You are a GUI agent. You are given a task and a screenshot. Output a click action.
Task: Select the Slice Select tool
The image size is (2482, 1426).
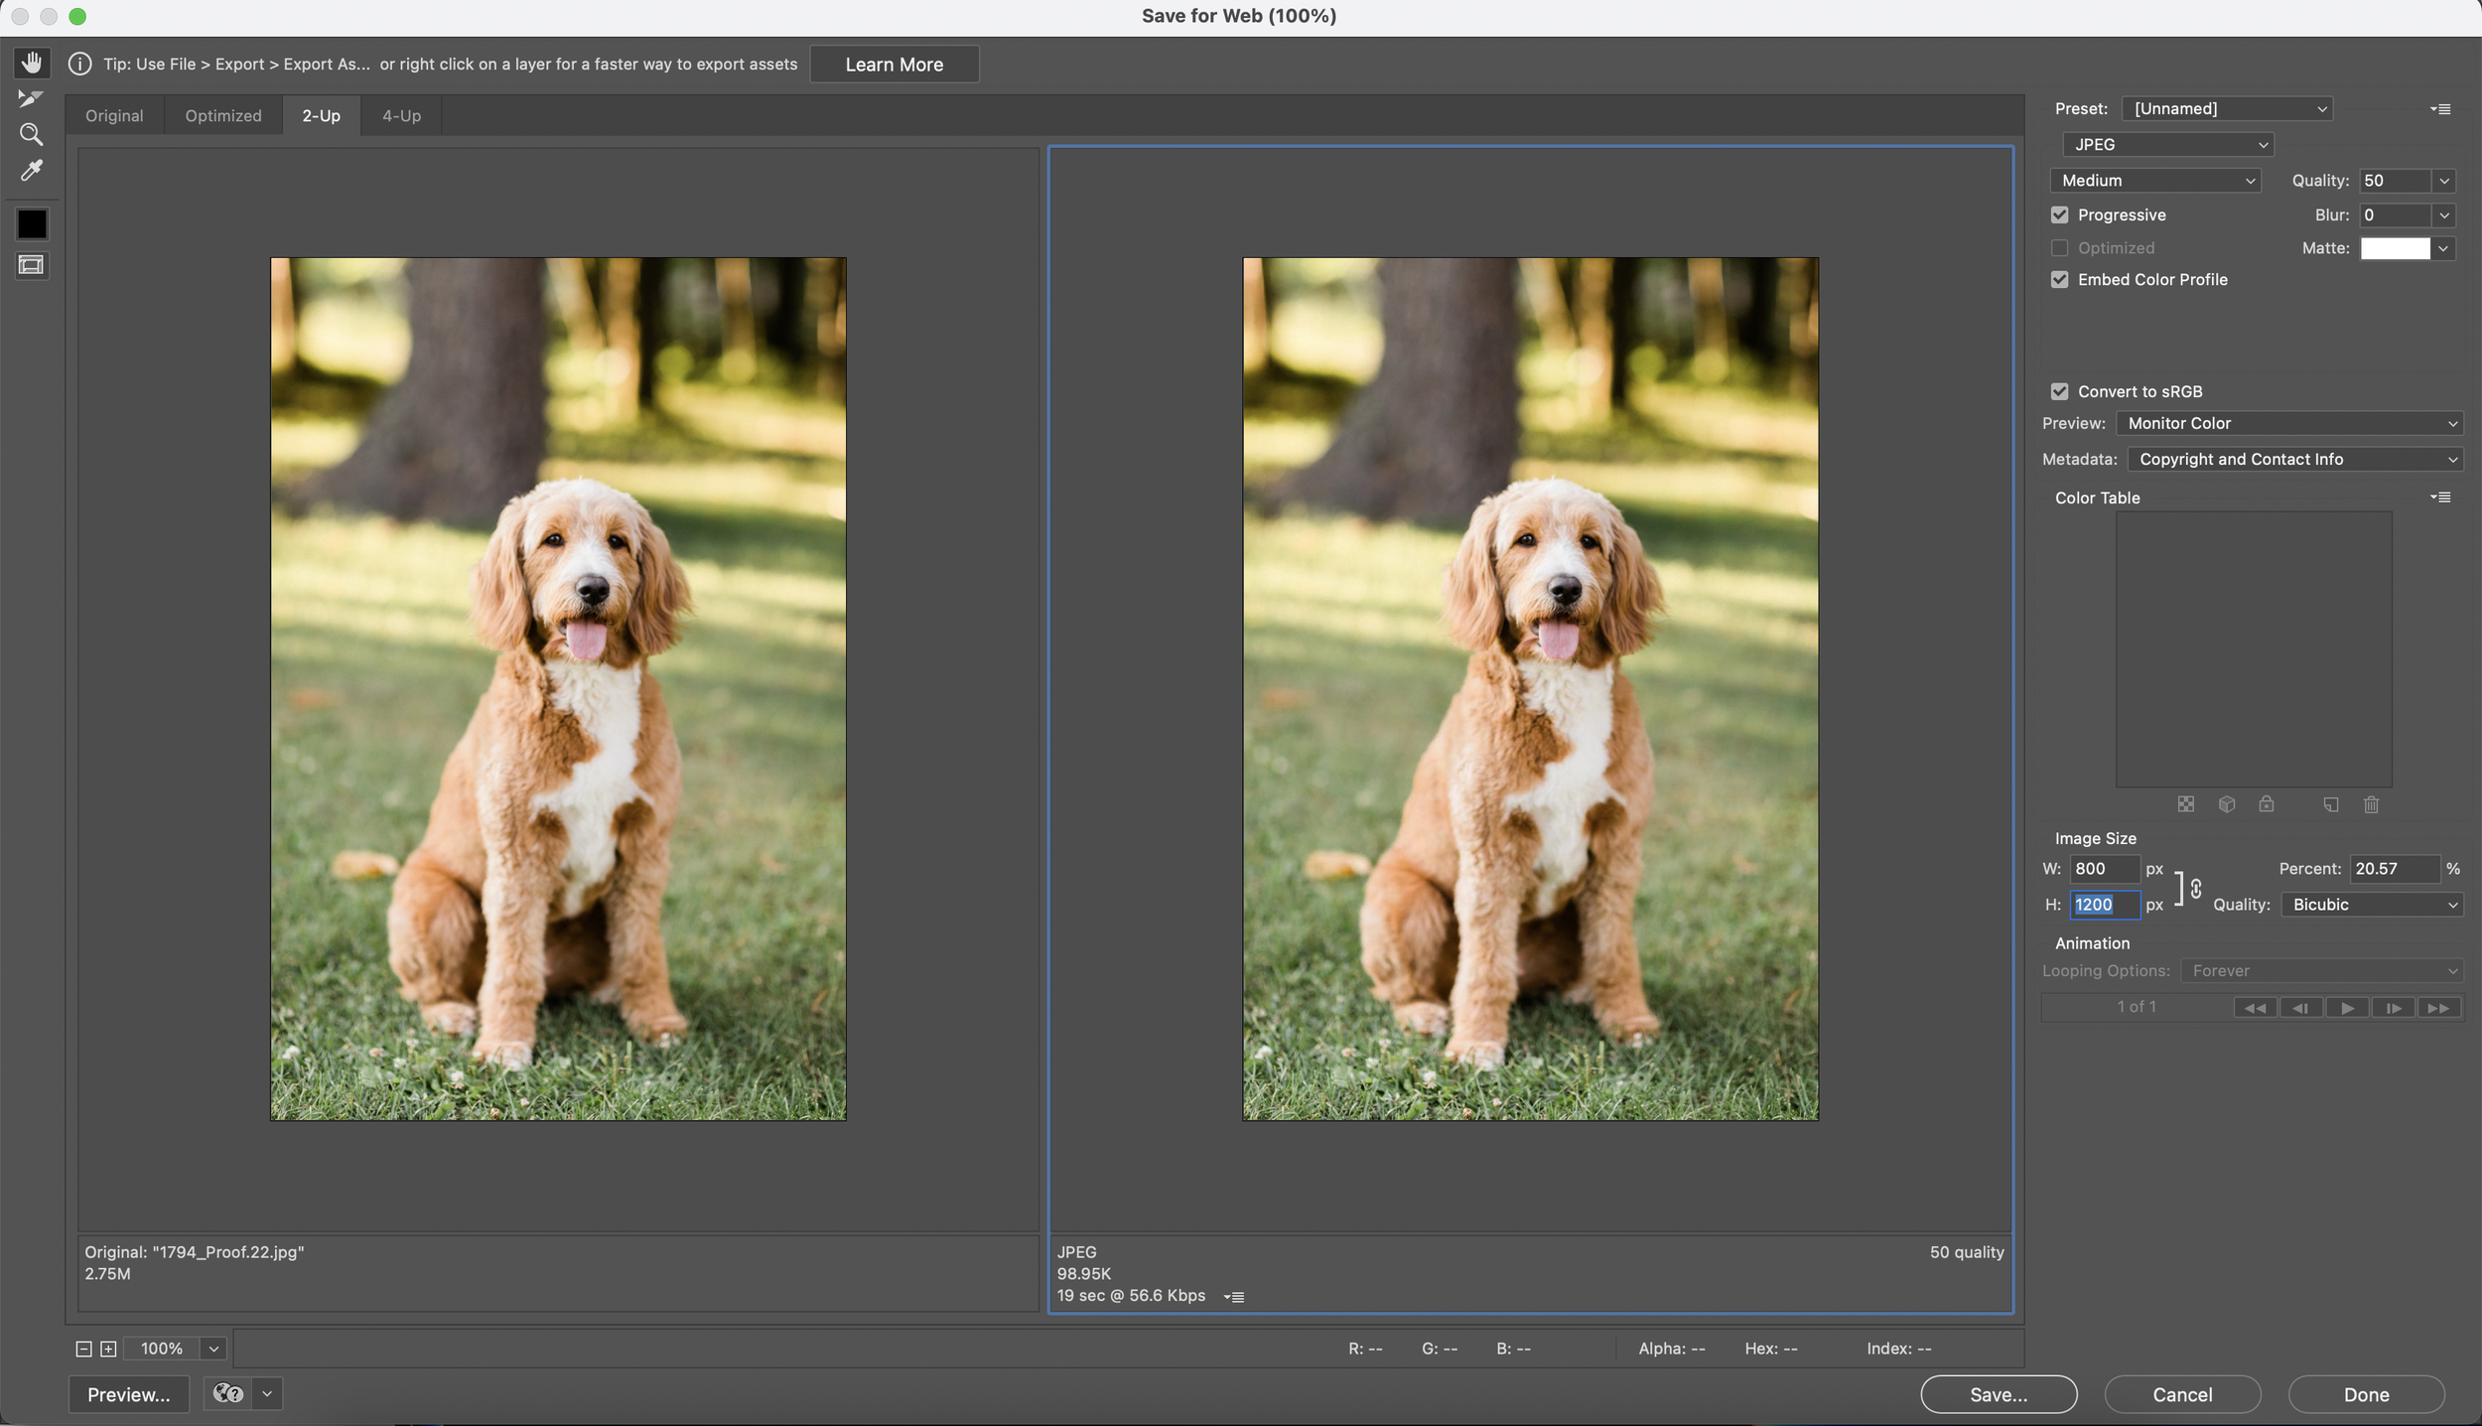point(31,98)
